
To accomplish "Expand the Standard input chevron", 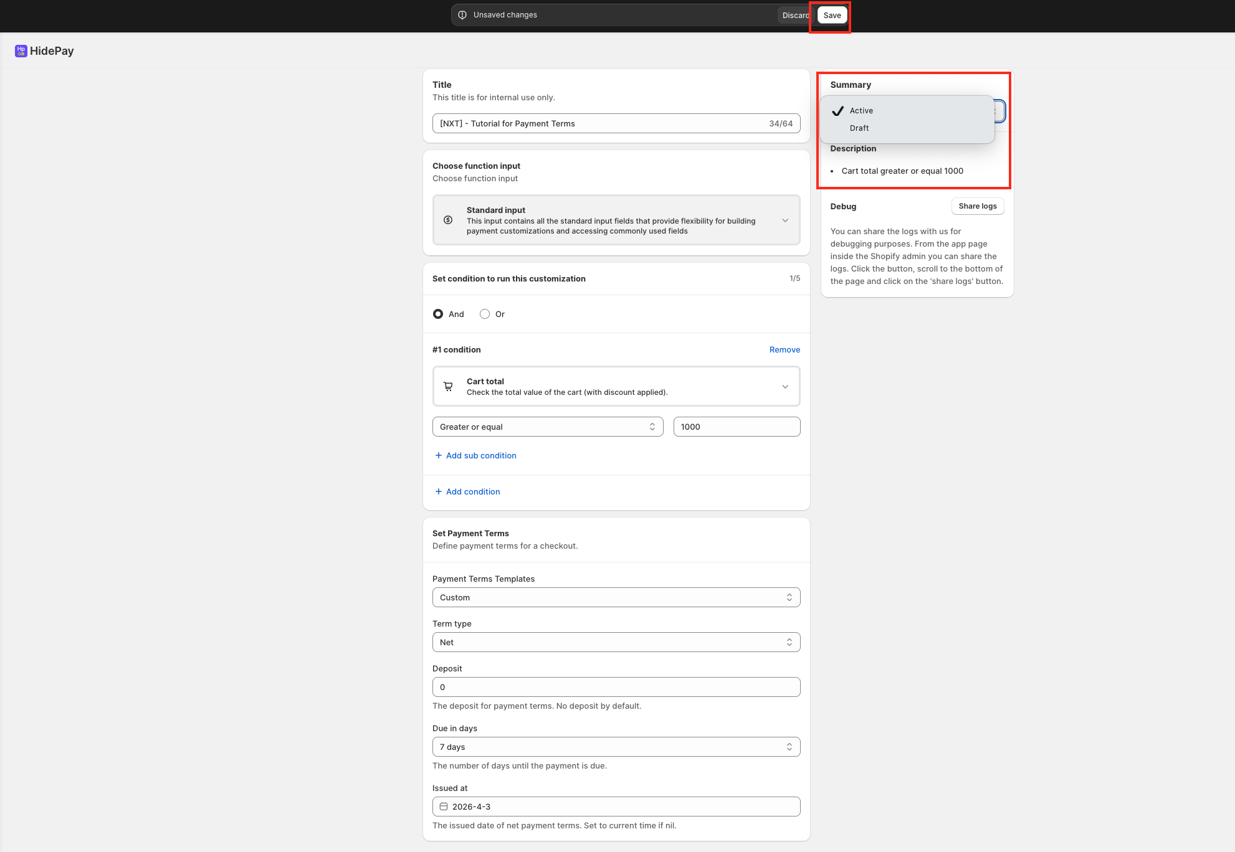I will (785, 220).
